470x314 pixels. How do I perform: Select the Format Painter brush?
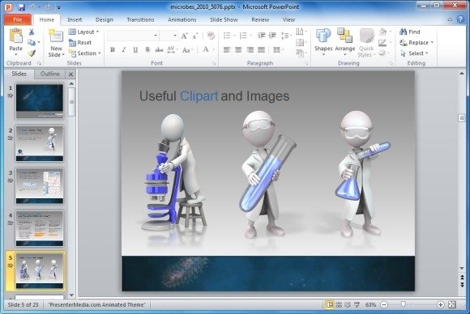[x=32, y=53]
